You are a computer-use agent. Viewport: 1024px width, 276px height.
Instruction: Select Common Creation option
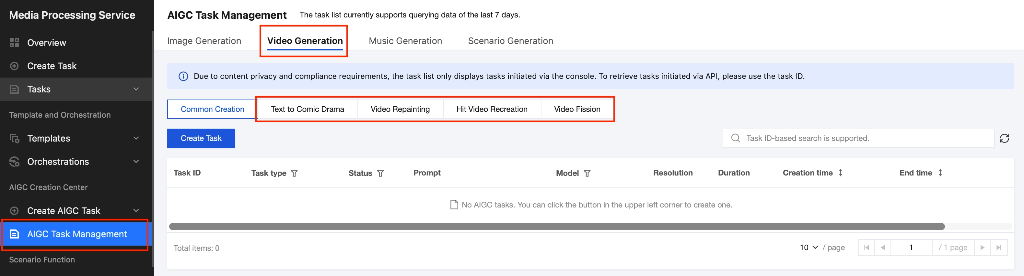click(x=212, y=110)
